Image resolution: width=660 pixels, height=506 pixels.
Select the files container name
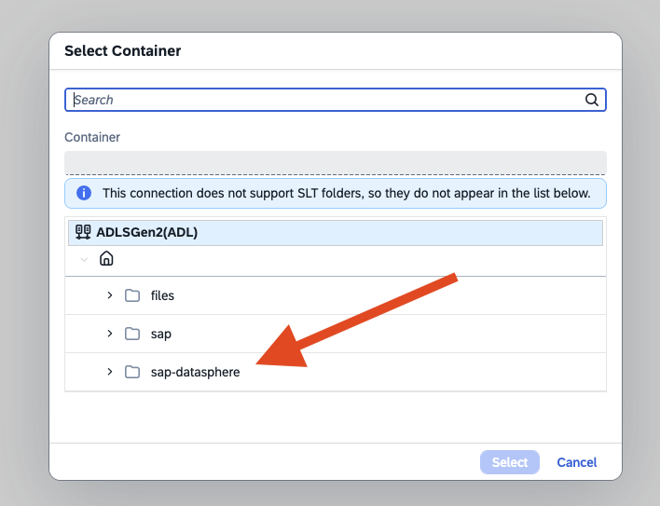pos(162,295)
